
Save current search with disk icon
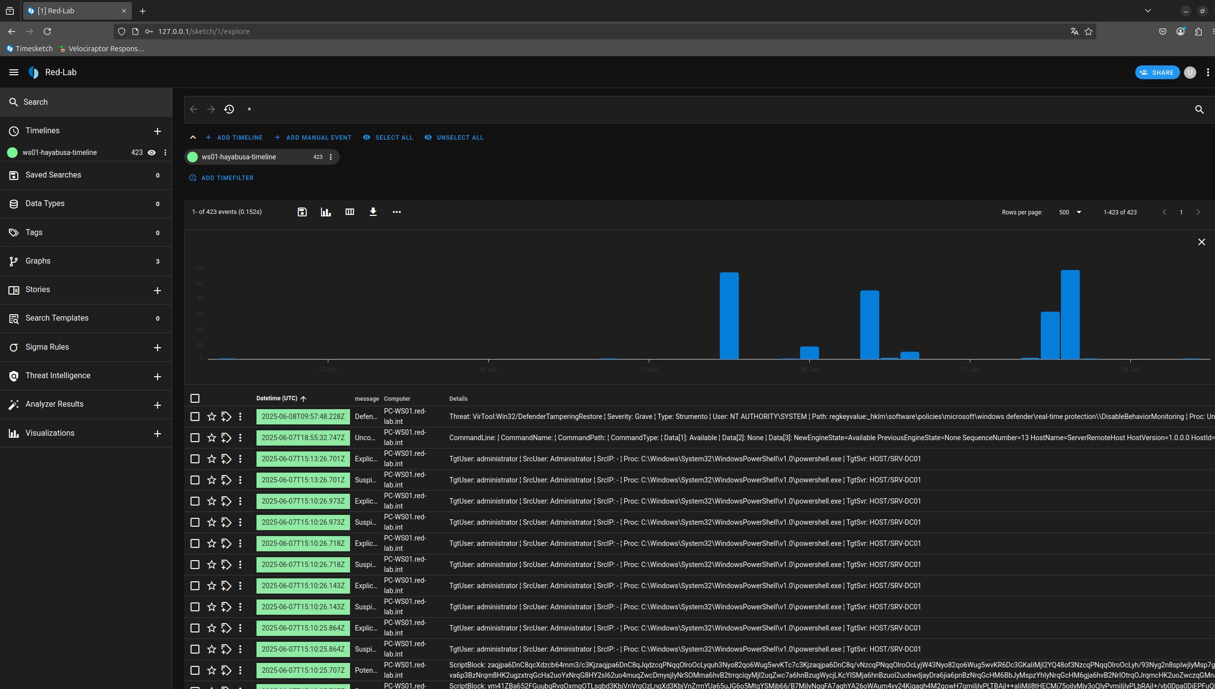(302, 212)
